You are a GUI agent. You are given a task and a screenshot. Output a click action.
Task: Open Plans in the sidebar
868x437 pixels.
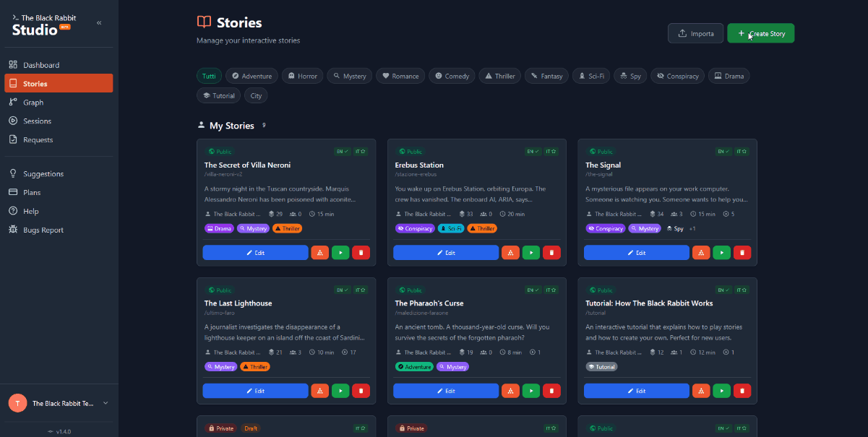(59, 193)
